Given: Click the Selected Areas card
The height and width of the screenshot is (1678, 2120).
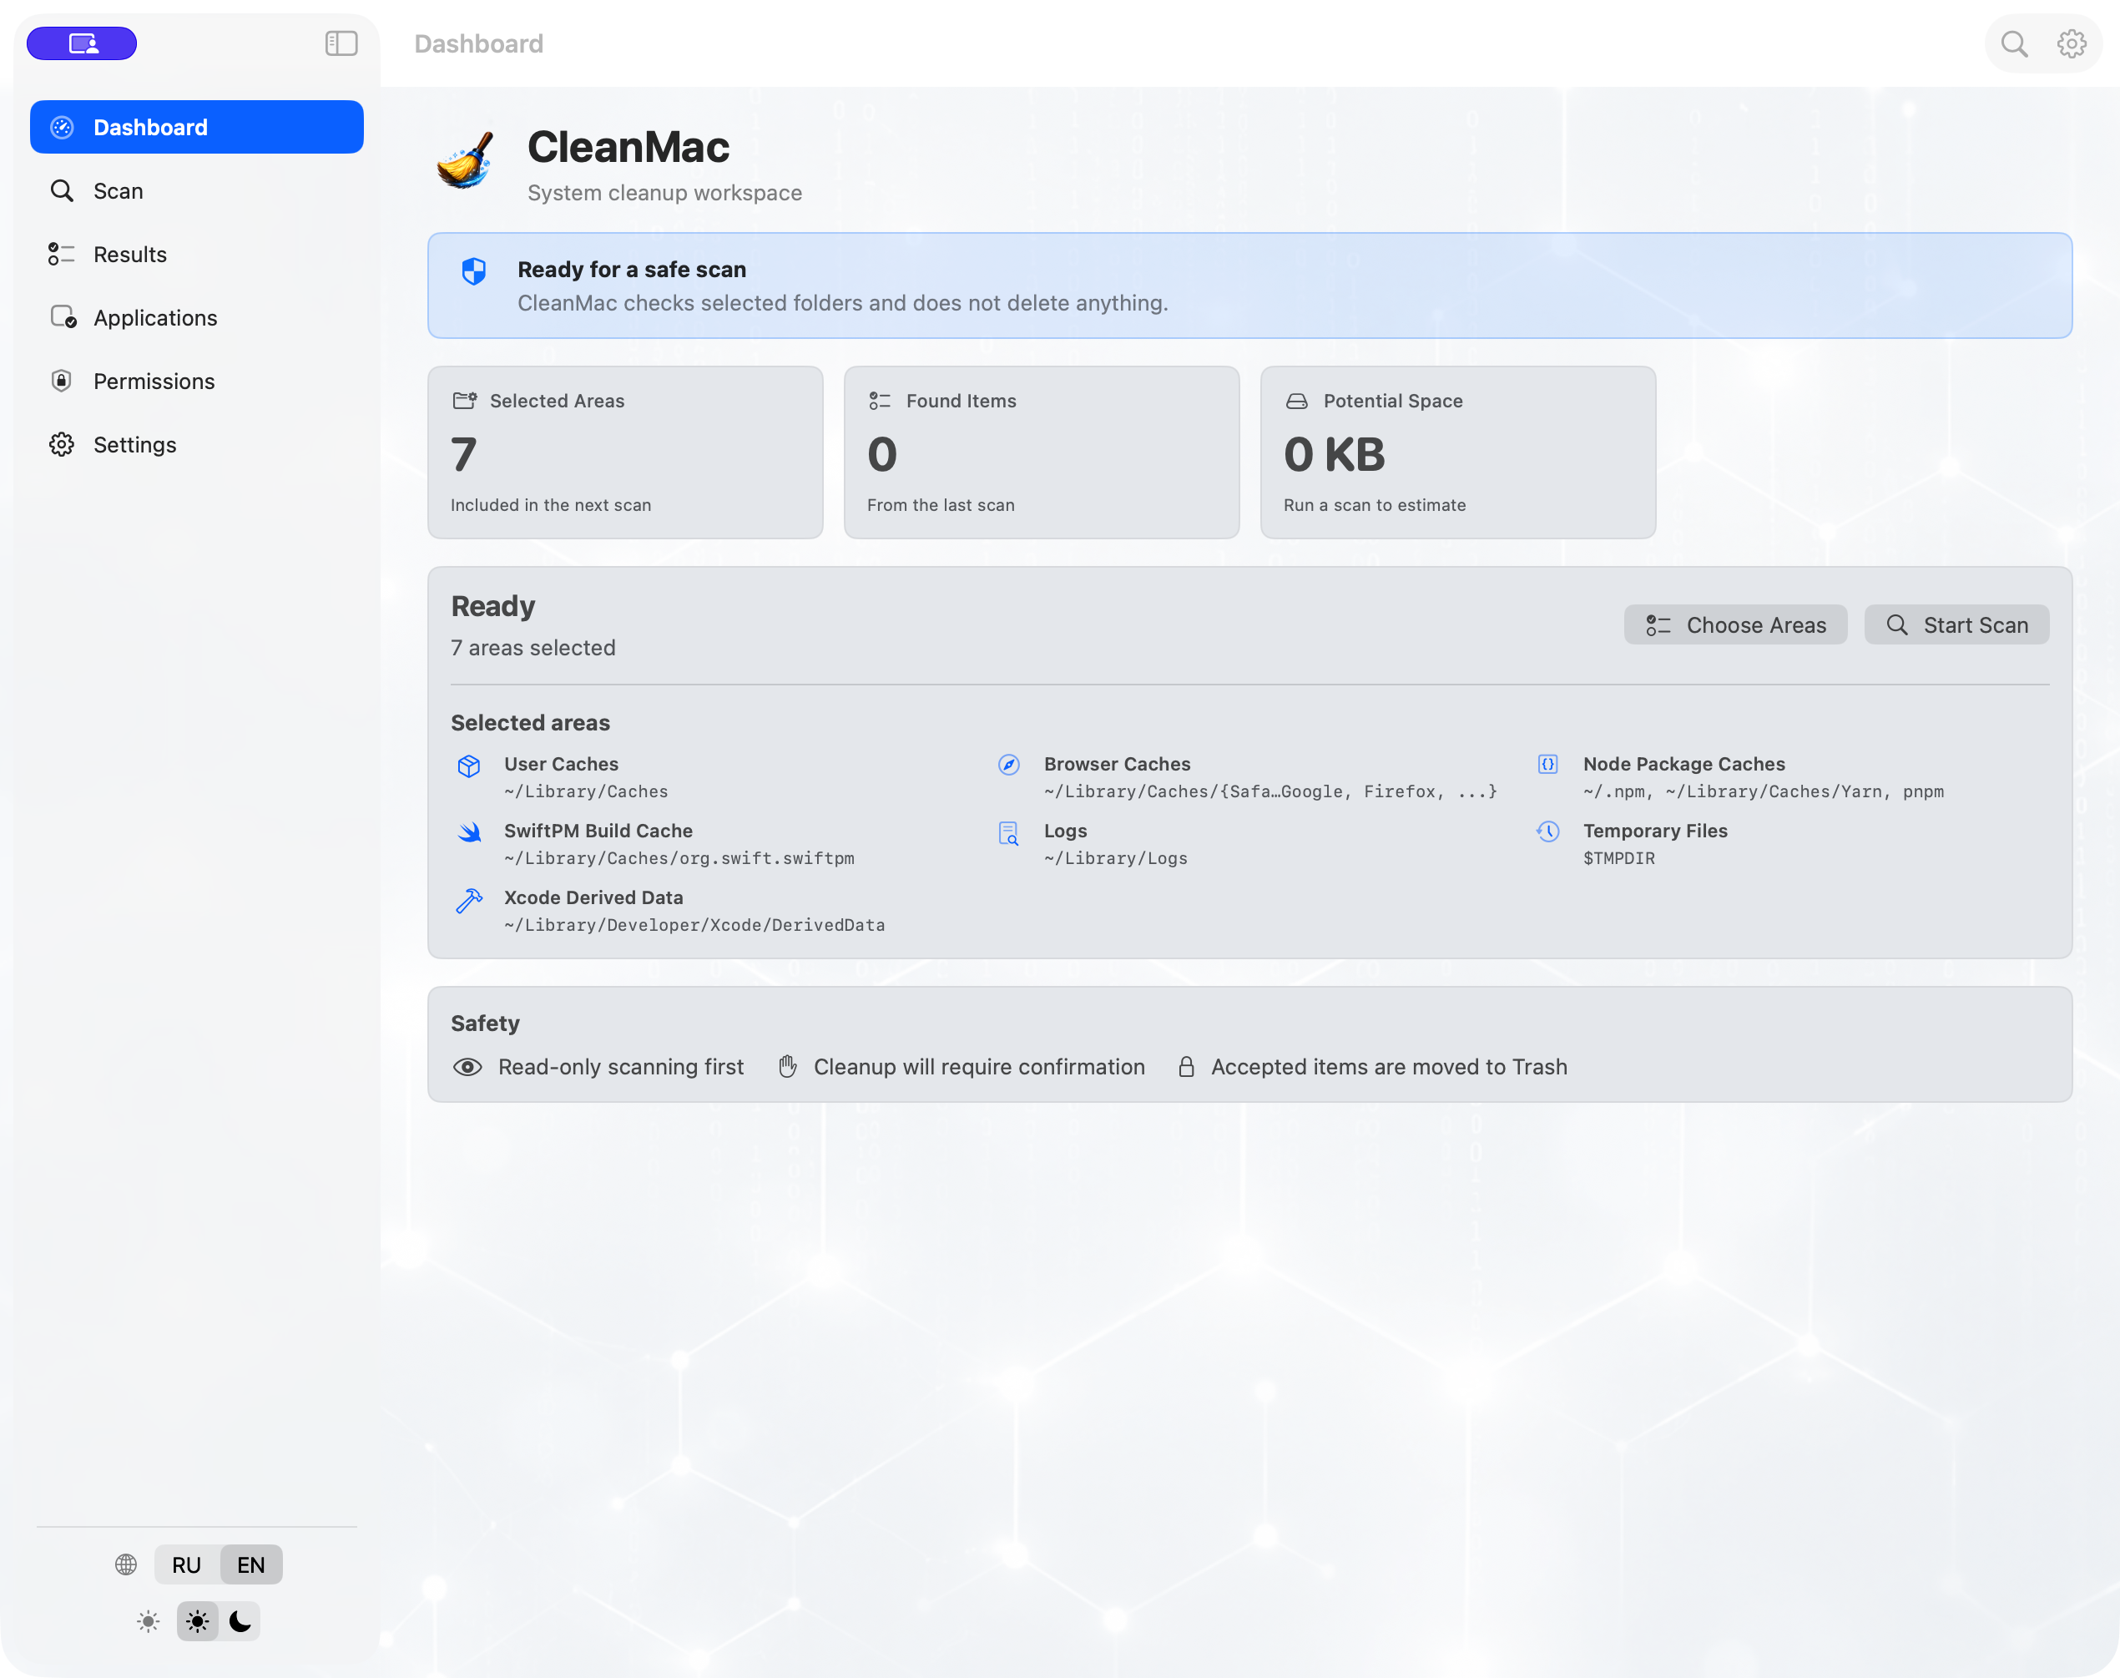Looking at the screenshot, I should [x=624, y=452].
